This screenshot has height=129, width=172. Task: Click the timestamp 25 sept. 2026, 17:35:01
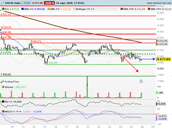point(70,3)
